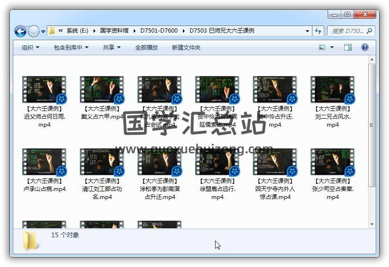The height and width of the screenshot is (267, 389).
Task: Click the search magnifier icon
Action: [370, 31]
